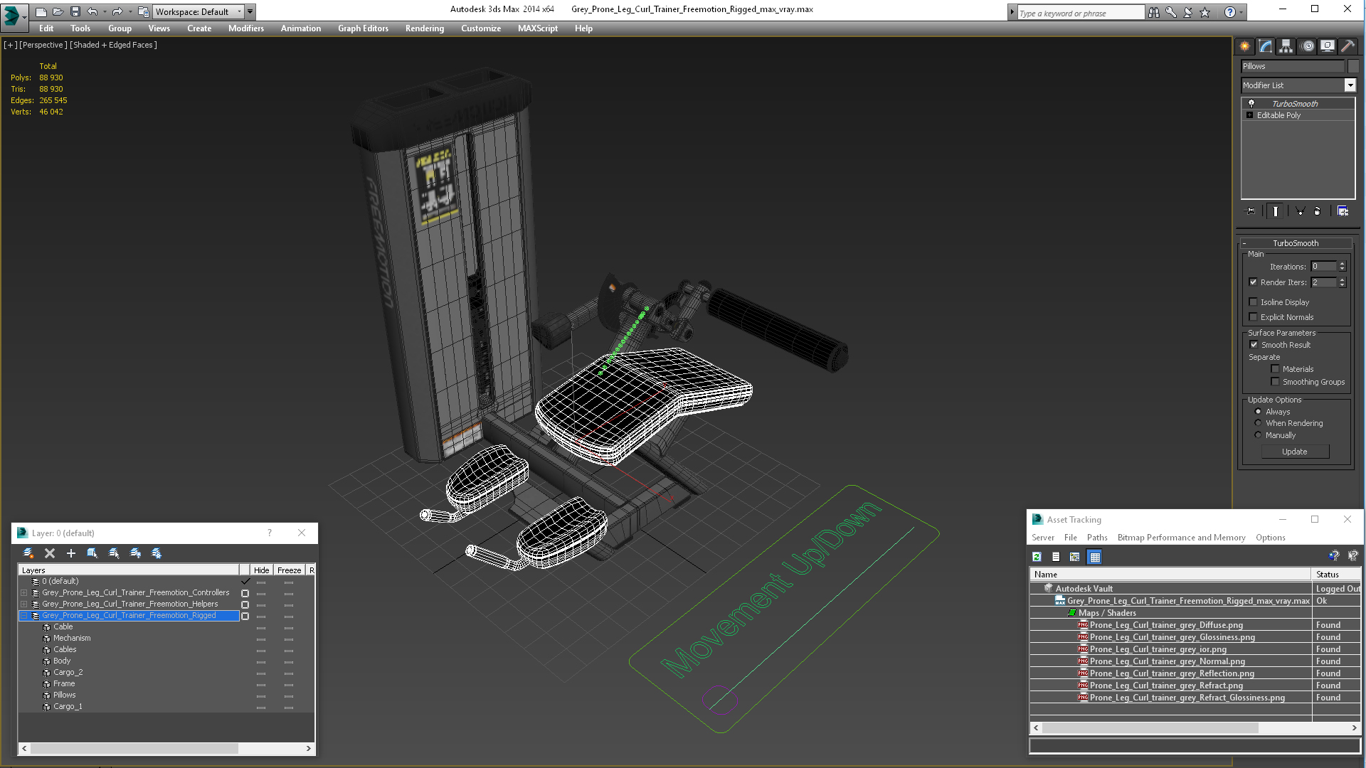Open the Create command panel tab
Viewport: 1366px width, 768px height.
(x=1245, y=46)
